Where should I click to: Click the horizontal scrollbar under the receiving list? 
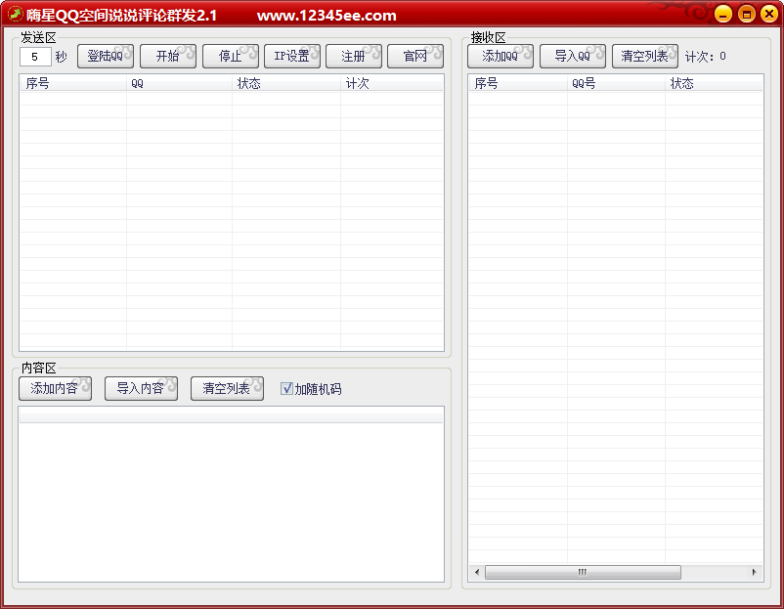coord(583,572)
